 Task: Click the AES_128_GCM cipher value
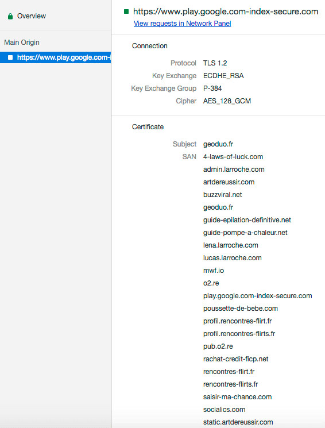point(227,101)
